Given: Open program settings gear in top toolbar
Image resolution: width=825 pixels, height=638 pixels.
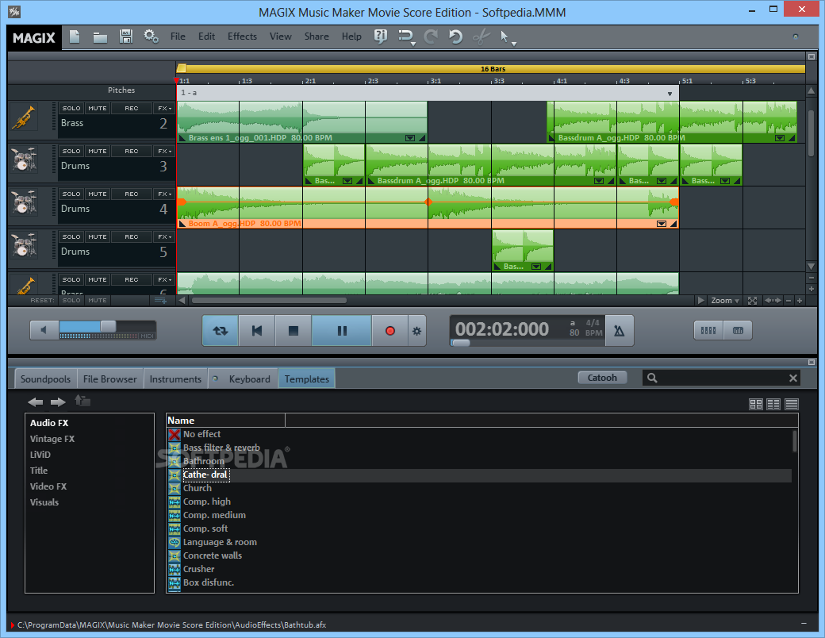Looking at the screenshot, I should click(x=151, y=37).
